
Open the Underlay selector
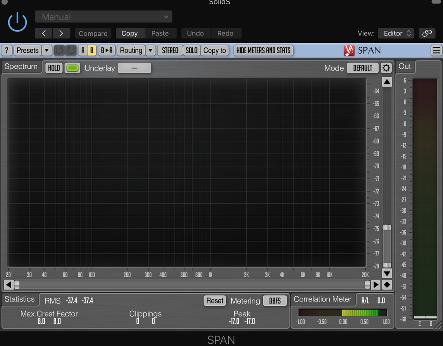[134, 68]
